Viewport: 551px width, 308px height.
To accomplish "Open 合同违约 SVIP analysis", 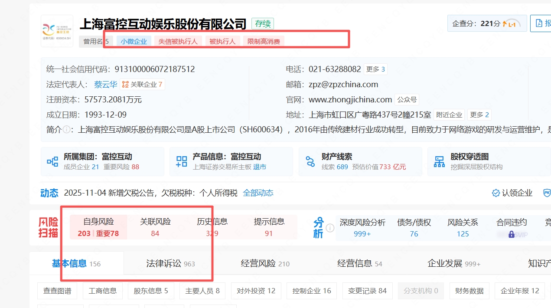I will (x=512, y=228).
